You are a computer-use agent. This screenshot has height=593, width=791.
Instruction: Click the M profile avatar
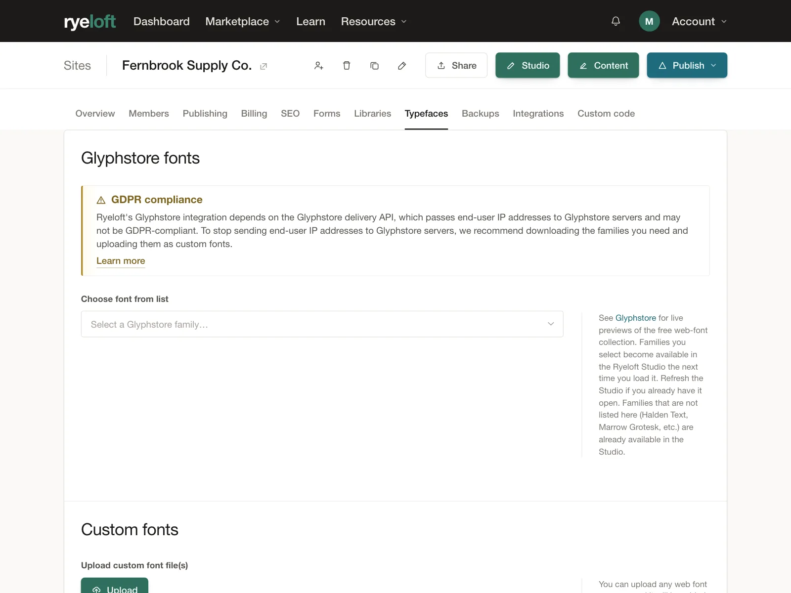(x=649, y=21)
